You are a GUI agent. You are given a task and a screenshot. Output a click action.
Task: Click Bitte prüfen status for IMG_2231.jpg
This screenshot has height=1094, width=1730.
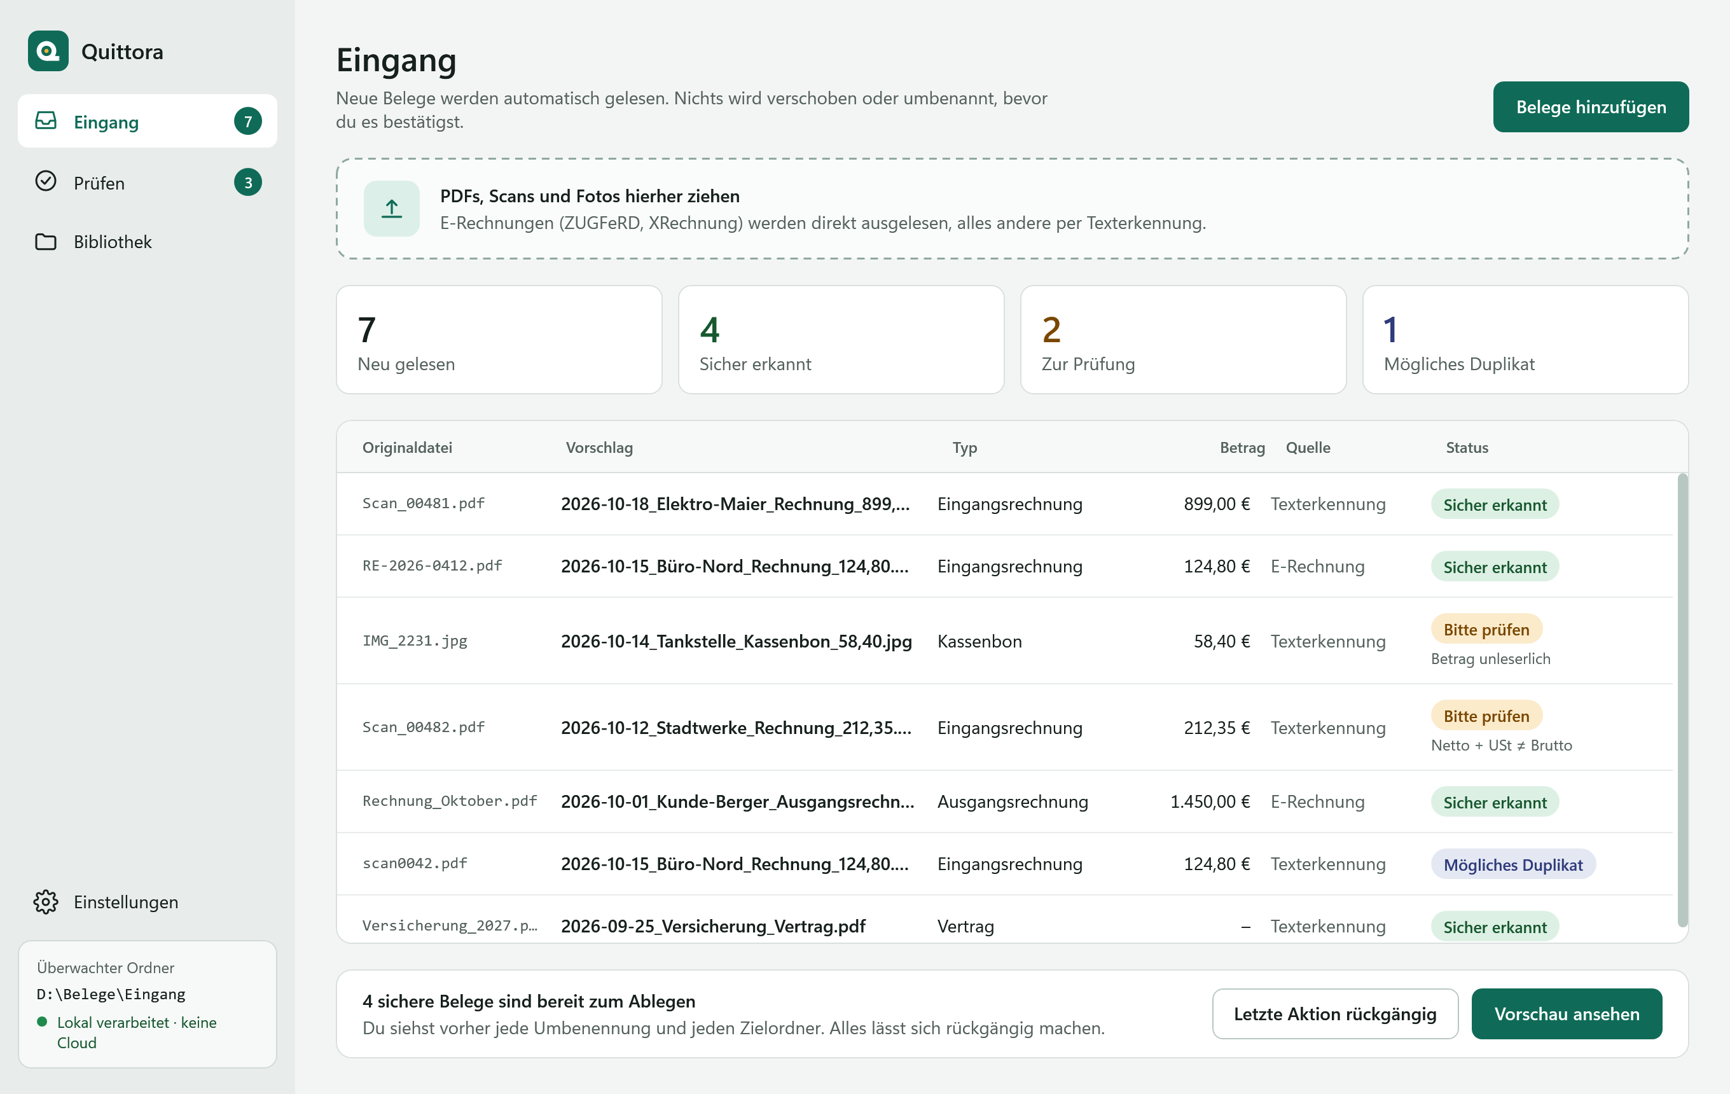pyautogui.click(x=1486, y=629)
